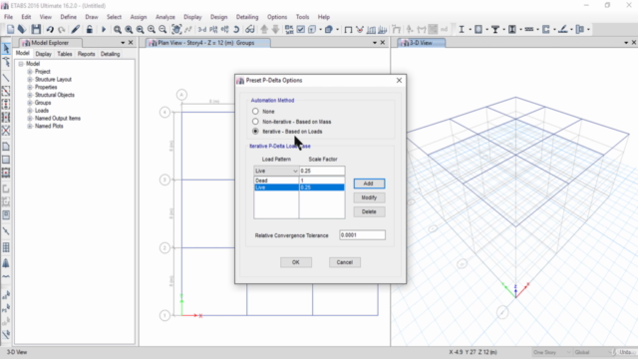Click the Run Analysis play icon
The height and width of the screenshot is (359, 638).
pyautogui.click(x=104, y=29)
